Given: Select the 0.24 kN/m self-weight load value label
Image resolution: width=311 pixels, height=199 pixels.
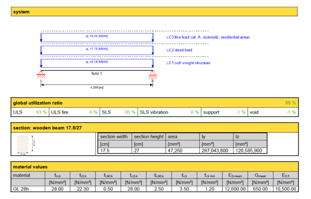Looking at the screenshot, I should (96, 62).
